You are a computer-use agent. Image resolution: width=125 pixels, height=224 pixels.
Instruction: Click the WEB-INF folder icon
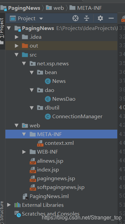pyautogui.click(x=33, y=152)
